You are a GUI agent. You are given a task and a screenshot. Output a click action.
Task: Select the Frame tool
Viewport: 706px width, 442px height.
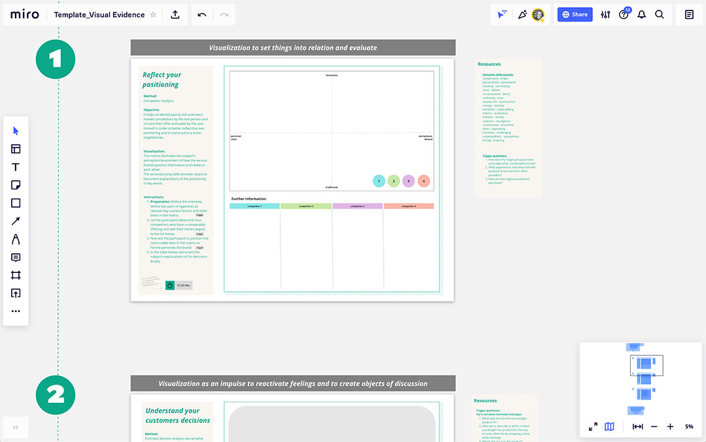click(16, 275)
